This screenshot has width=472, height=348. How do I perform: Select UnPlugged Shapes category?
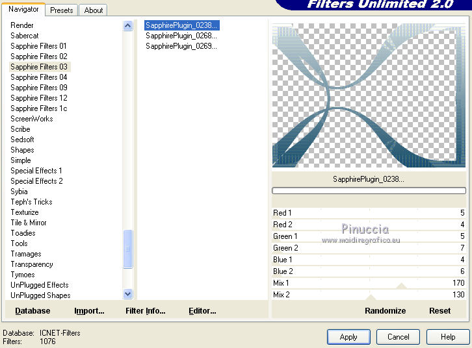(40, 295)
